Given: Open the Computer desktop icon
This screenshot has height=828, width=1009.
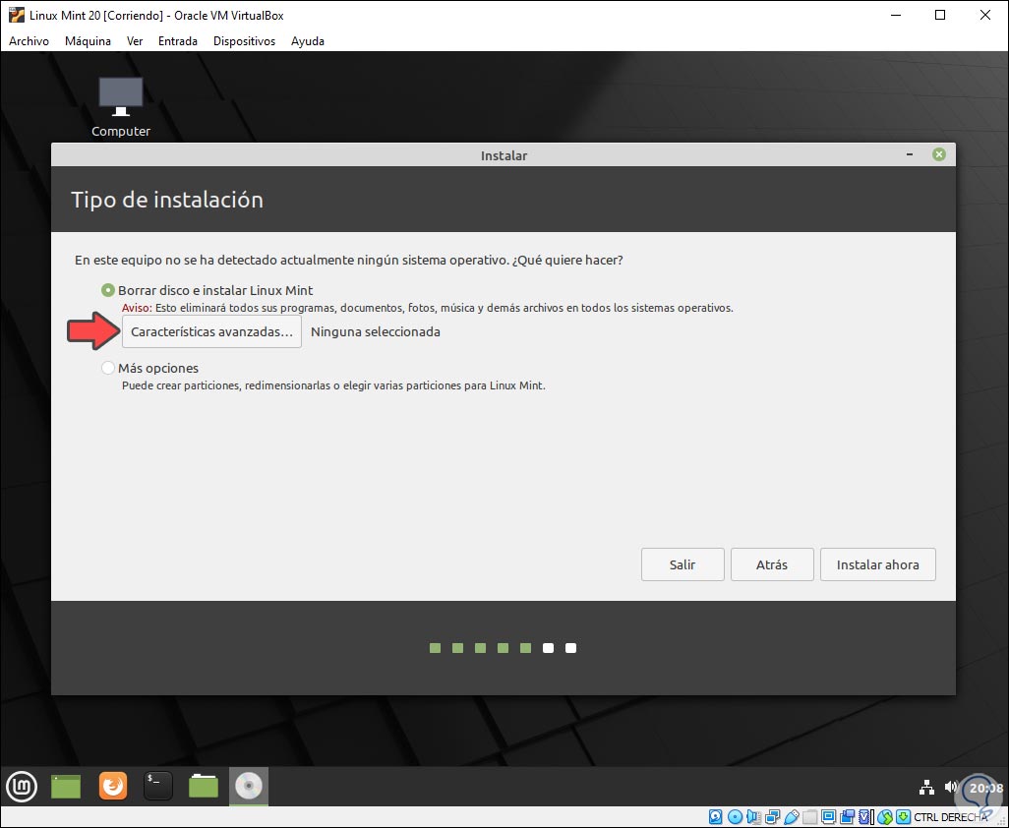Looking at the screenshot, I should (x=120, y=107).
